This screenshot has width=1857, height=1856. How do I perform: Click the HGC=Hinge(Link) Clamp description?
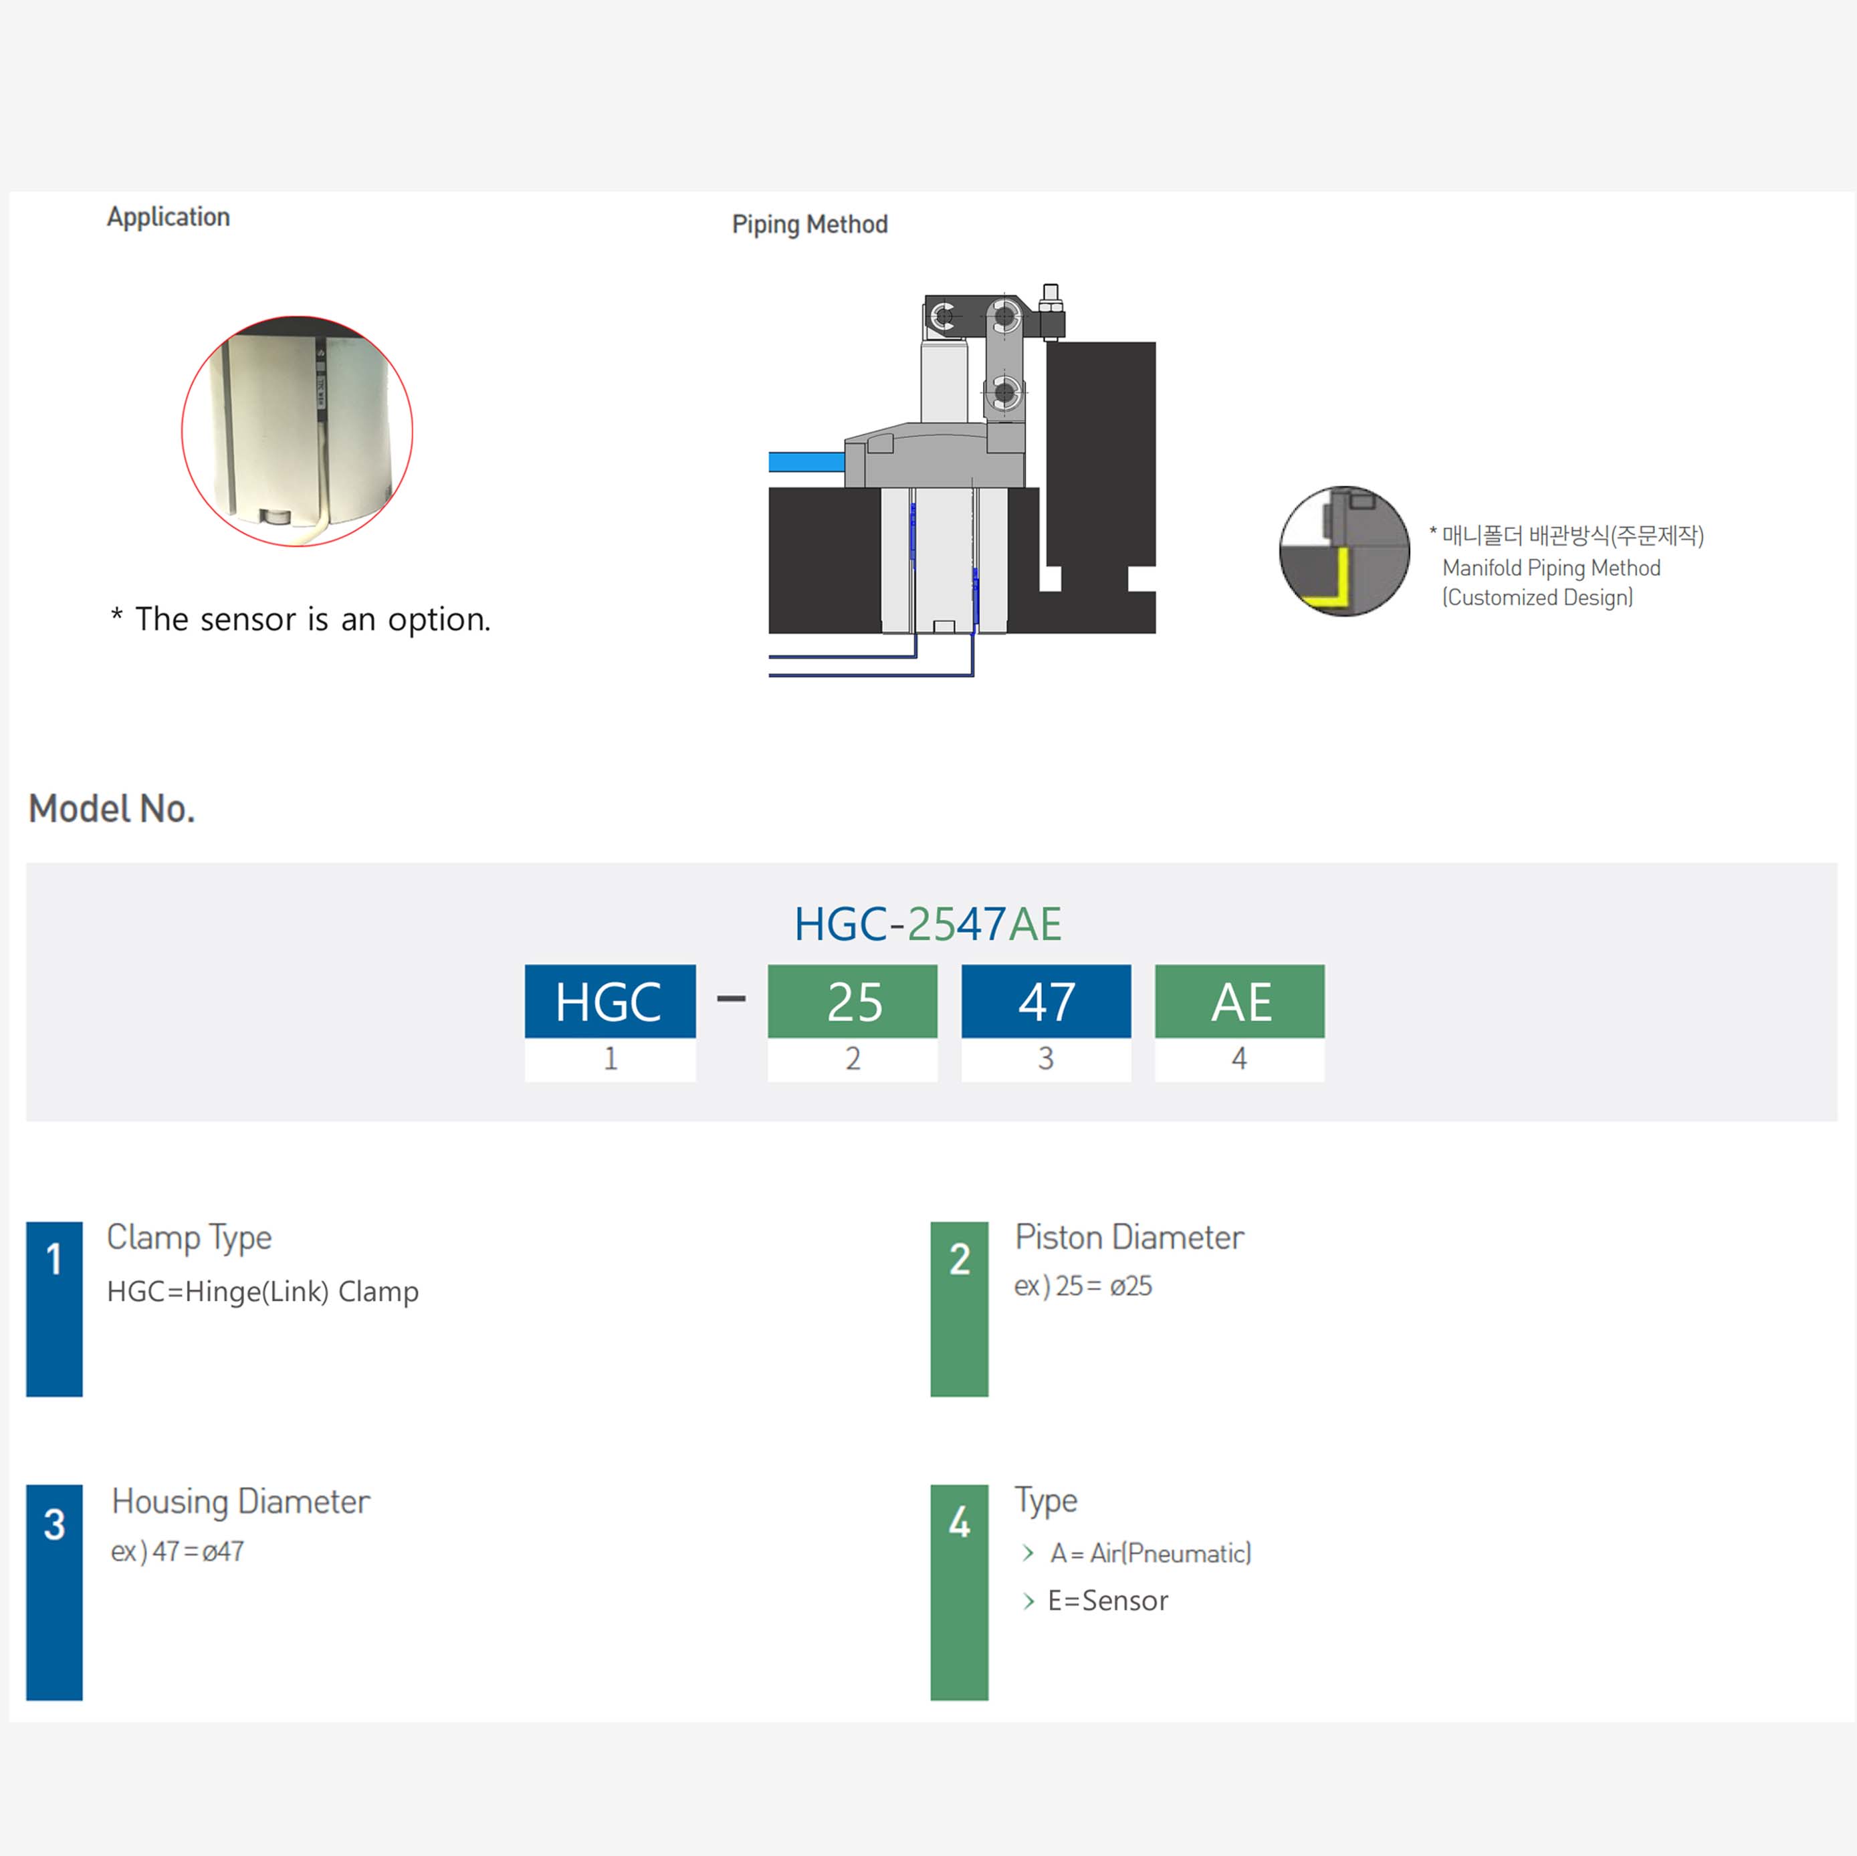coord(262,1291)
